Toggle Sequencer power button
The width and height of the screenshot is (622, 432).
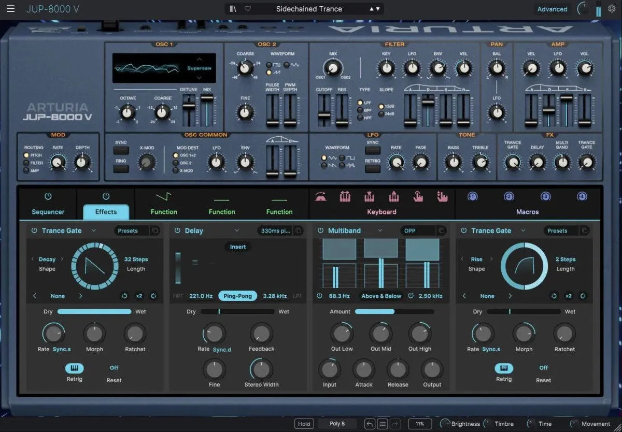point(48,196)
